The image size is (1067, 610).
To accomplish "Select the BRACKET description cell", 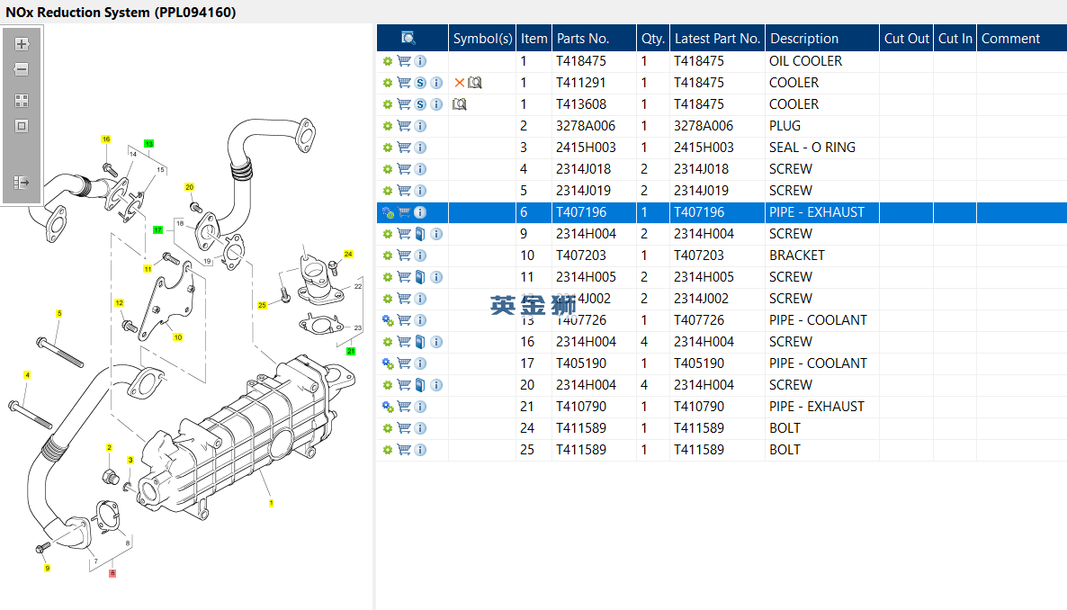I will (x=797, y=256).
